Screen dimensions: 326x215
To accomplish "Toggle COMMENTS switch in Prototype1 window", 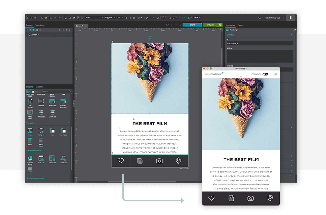I will pos(265,74).
